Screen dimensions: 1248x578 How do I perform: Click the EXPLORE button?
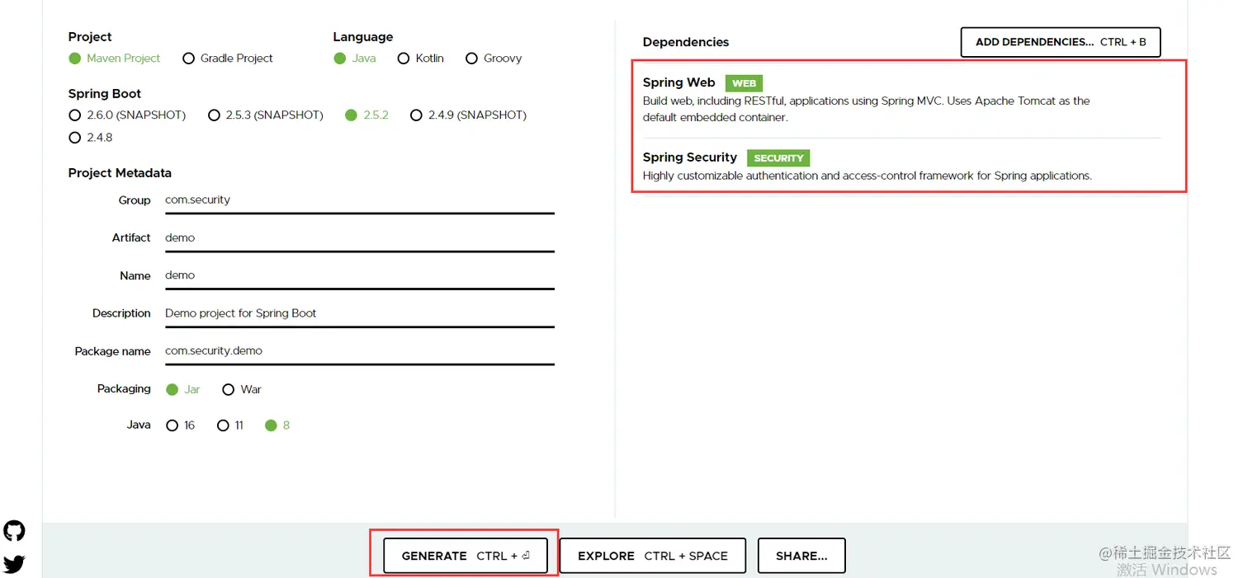pyautogui.click(x=653, y=556)
